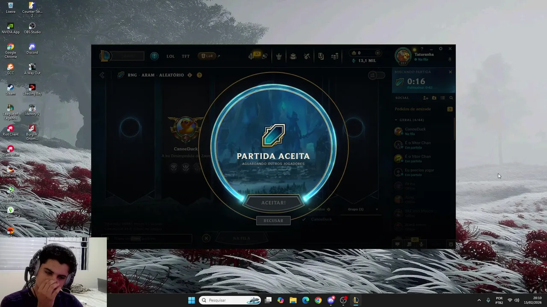
Task: Open Counter-Strike 2 desktop shortcut
Action: [x=32, y=9]
